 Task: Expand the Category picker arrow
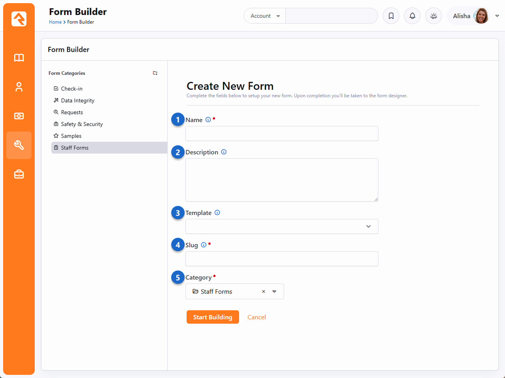pos(274,292)
